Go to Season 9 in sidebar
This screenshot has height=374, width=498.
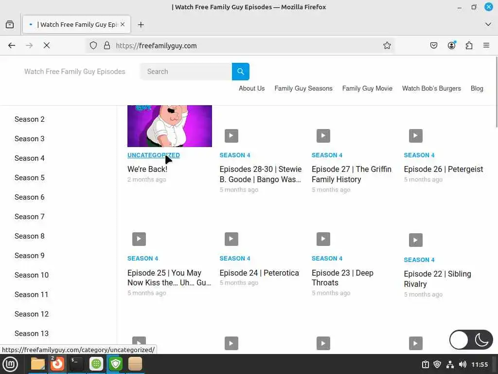point(30,255)
